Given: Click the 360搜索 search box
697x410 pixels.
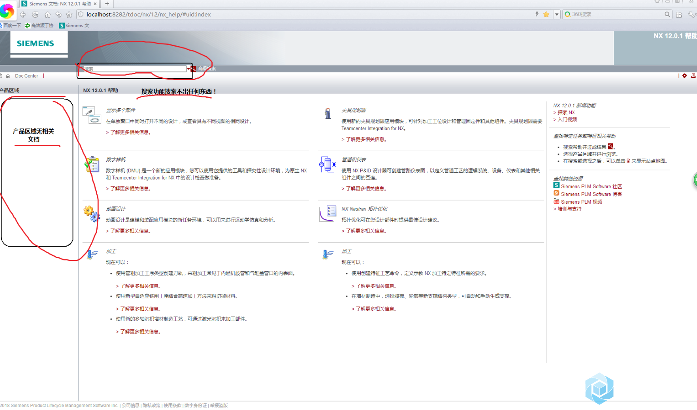Looking at the screenshot, I should click(x=616, y=14).
